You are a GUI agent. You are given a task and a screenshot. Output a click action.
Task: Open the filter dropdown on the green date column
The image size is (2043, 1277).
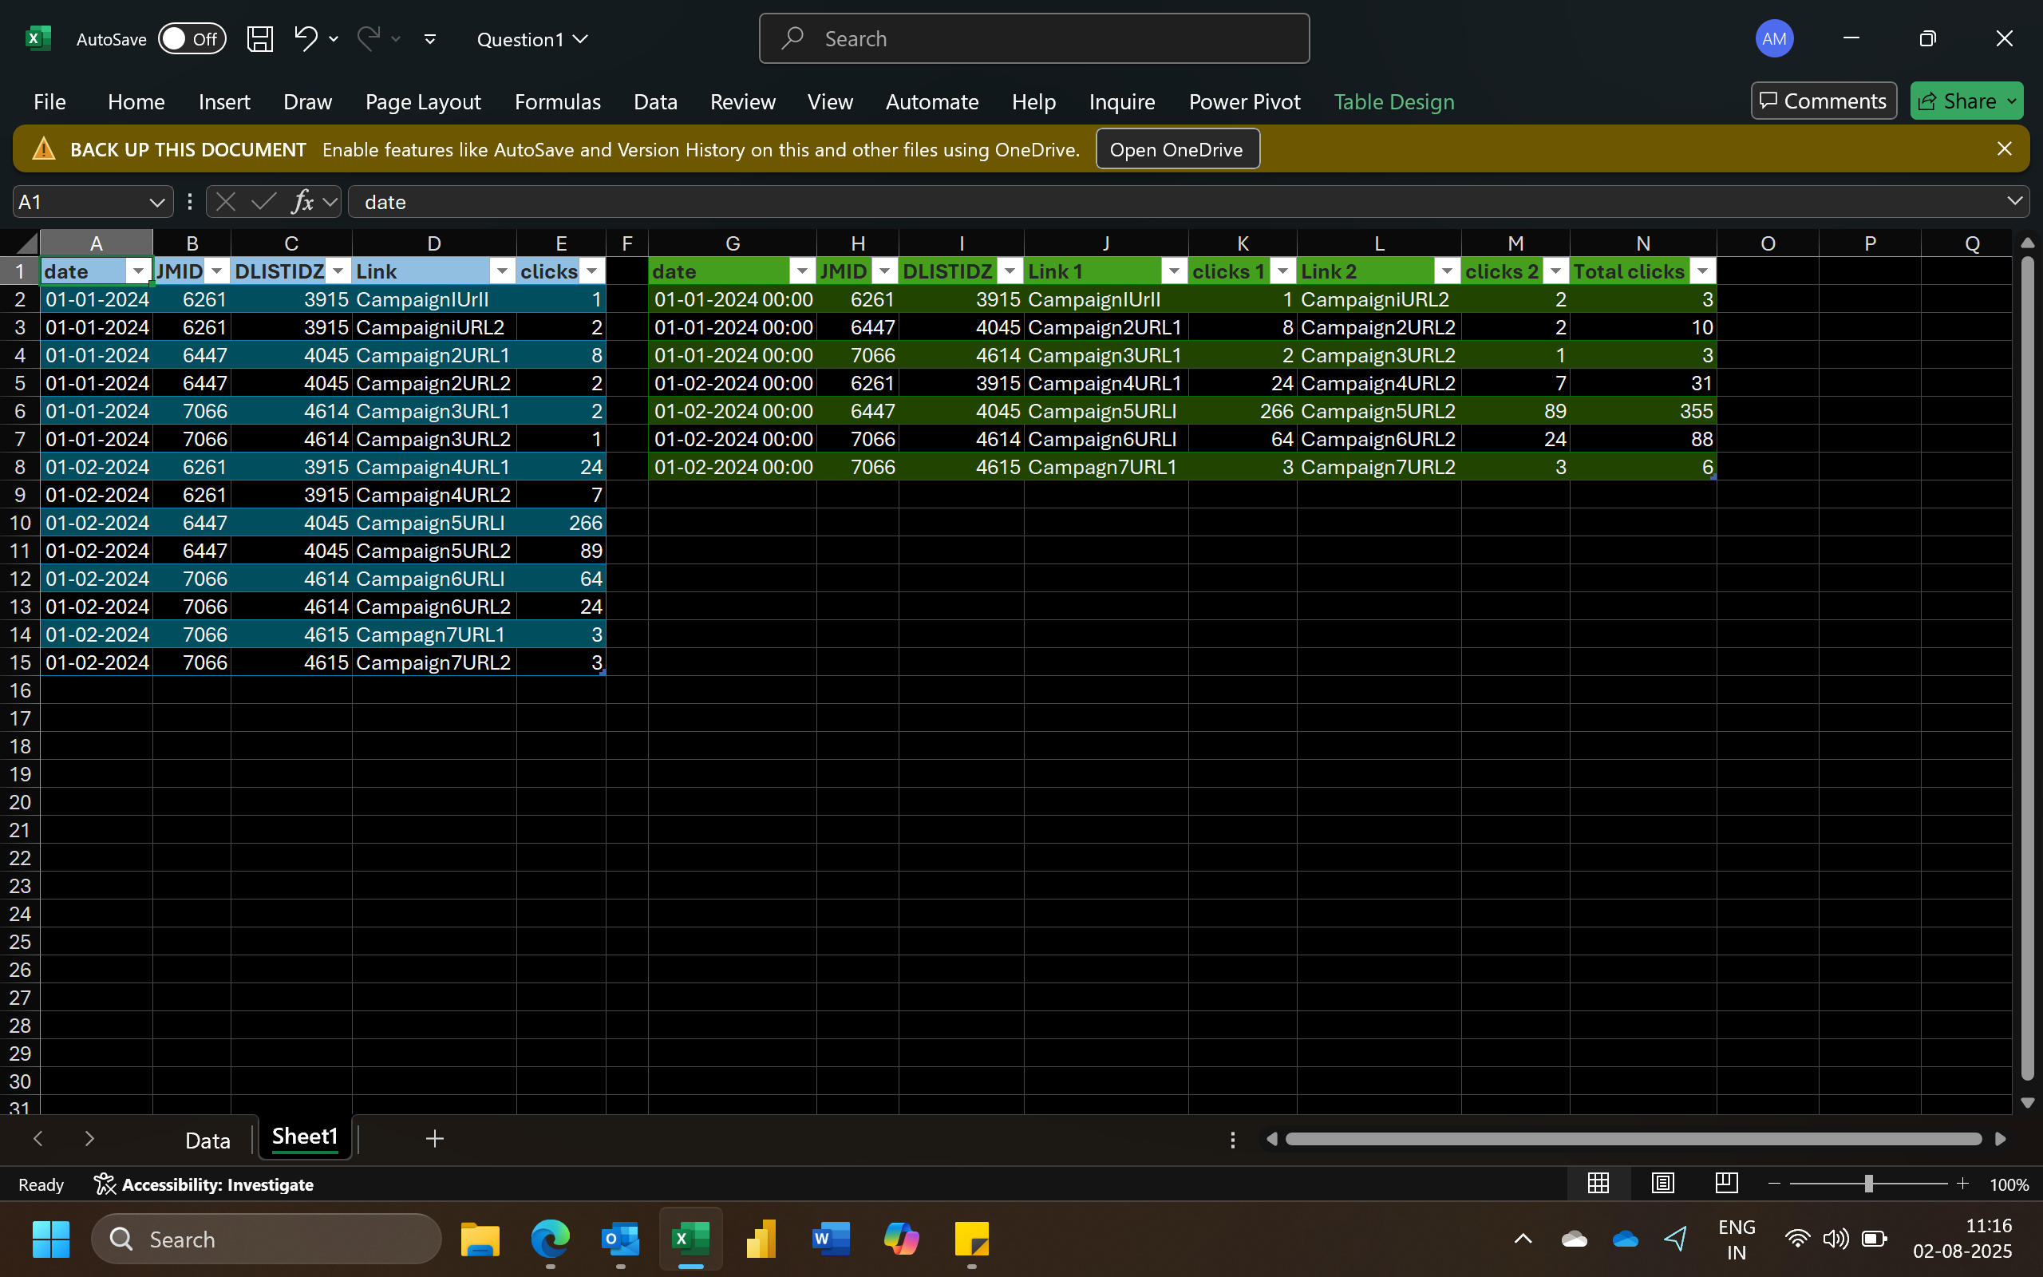(800, 271)
